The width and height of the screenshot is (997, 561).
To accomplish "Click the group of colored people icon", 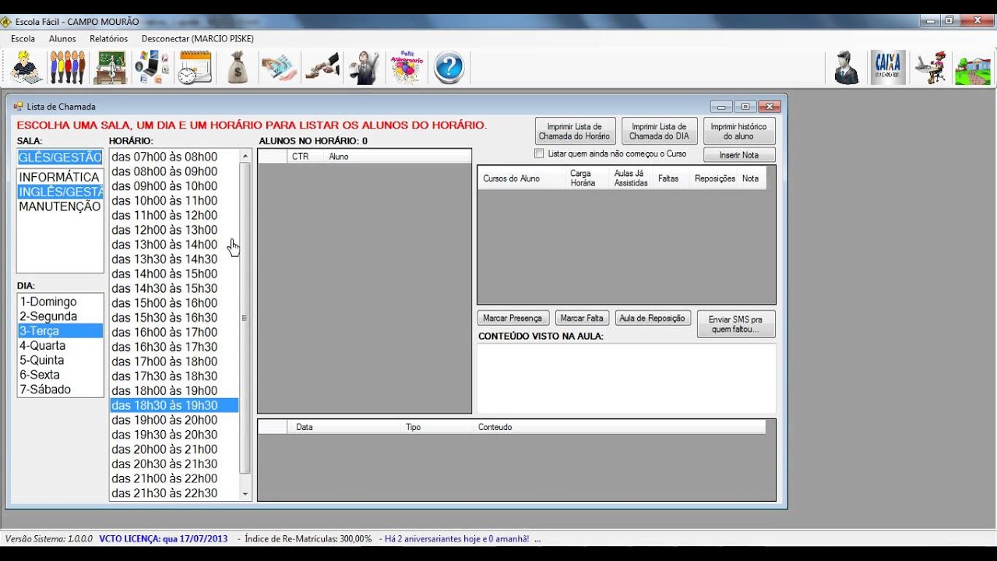I will click(68, 68).
